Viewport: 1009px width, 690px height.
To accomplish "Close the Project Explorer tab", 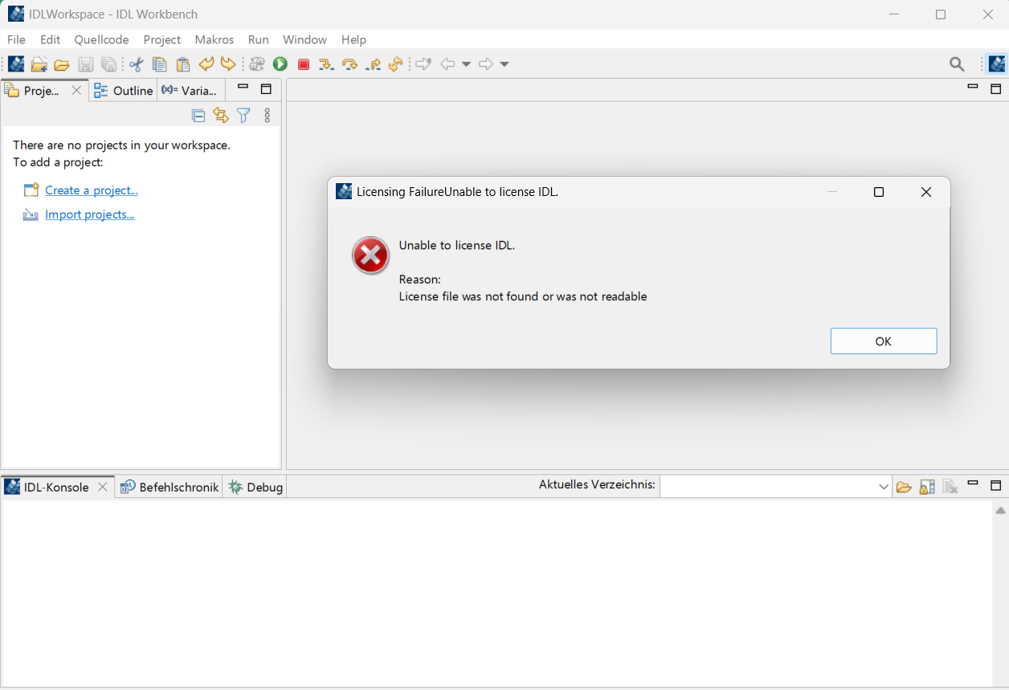I will coord(76,91).
